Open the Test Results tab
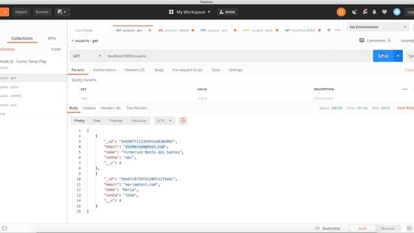414x233 pixels. tap(136, 108)
